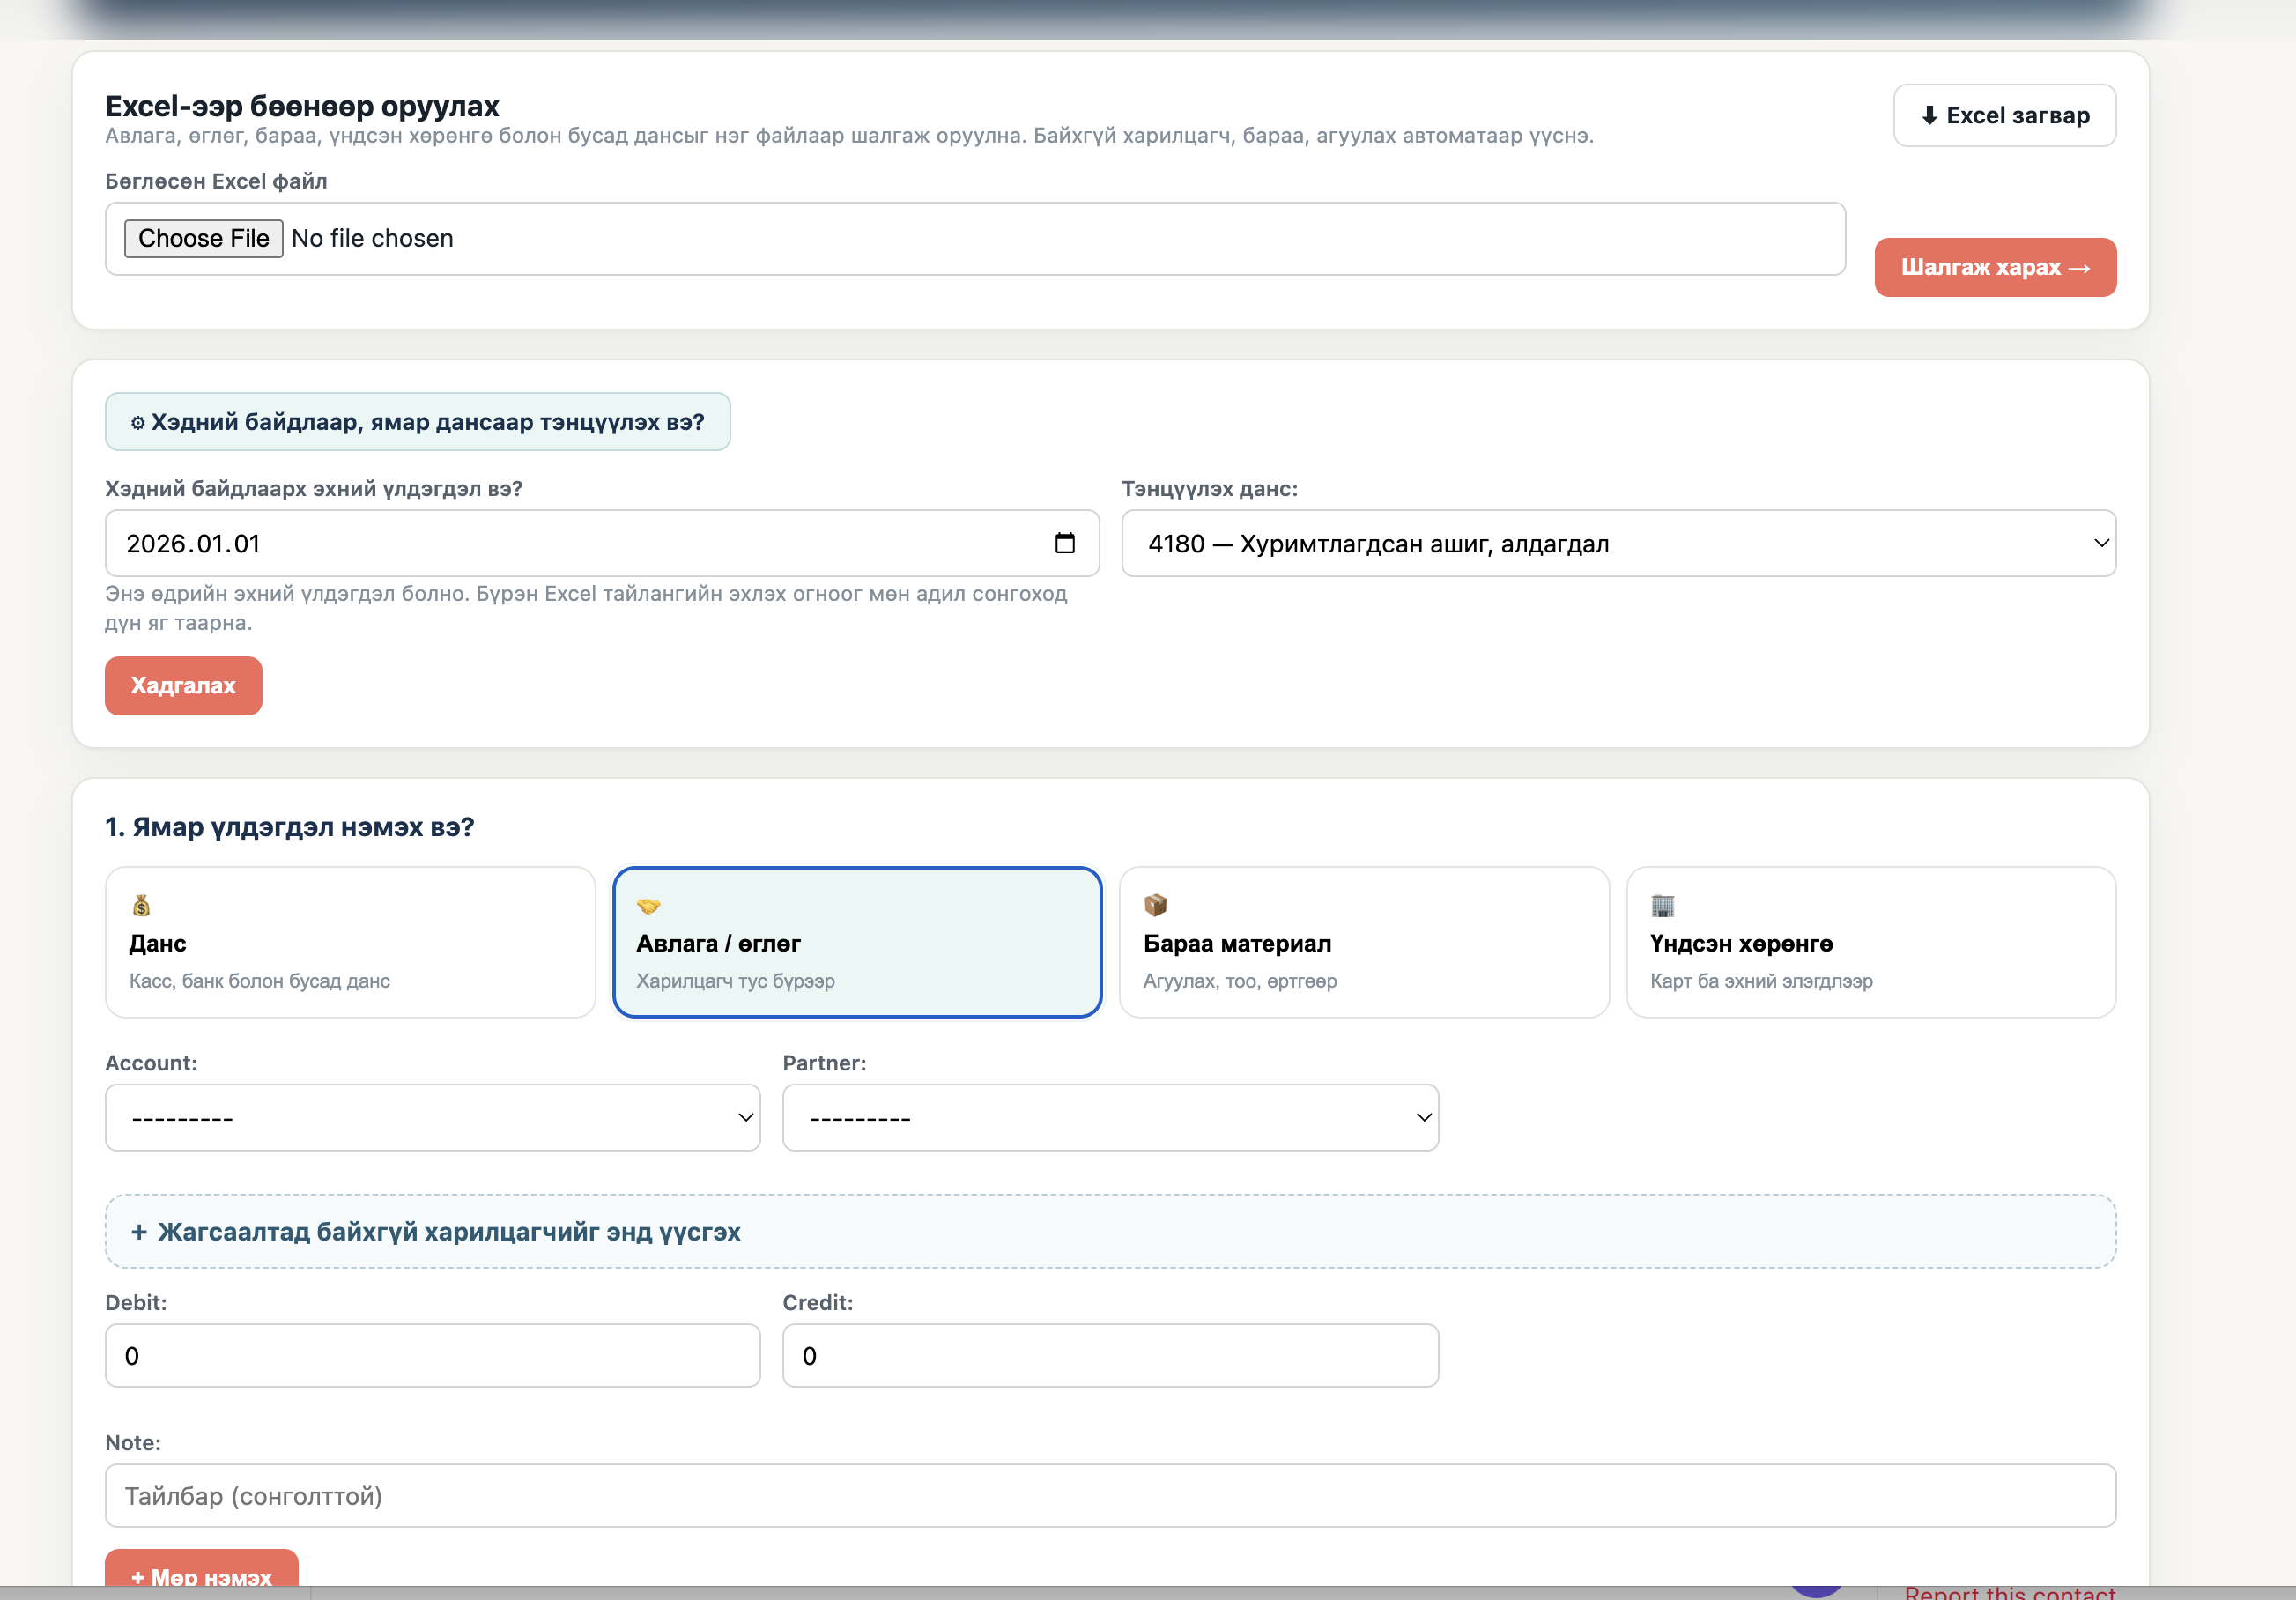The height and width of the screenshot is (1600, 2296).
Task: Click the Карт ба эхний элэгдлээр text
Action: (x=1761, y=981)
